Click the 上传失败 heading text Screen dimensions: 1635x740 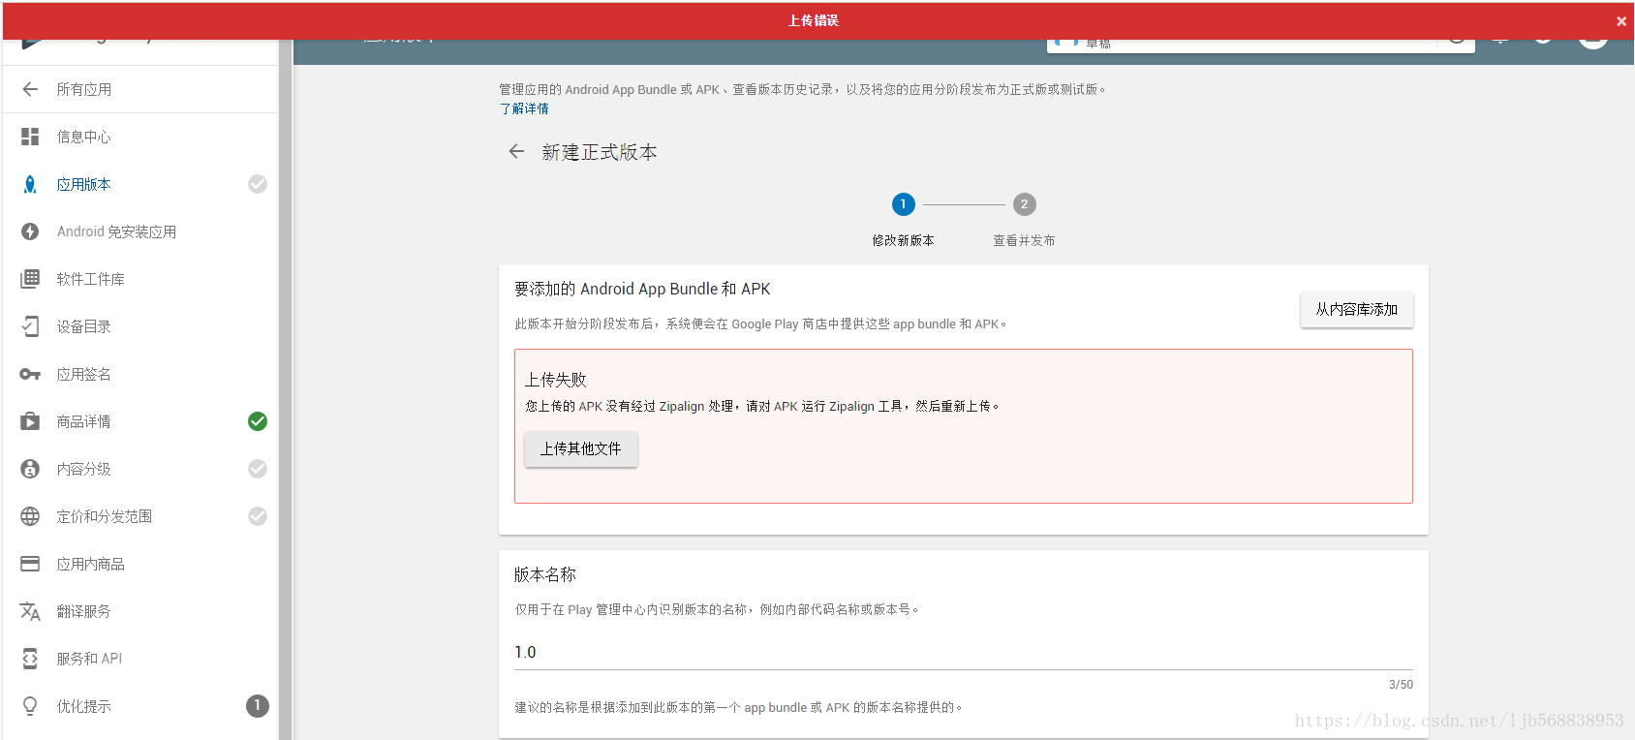click(556, 380)
